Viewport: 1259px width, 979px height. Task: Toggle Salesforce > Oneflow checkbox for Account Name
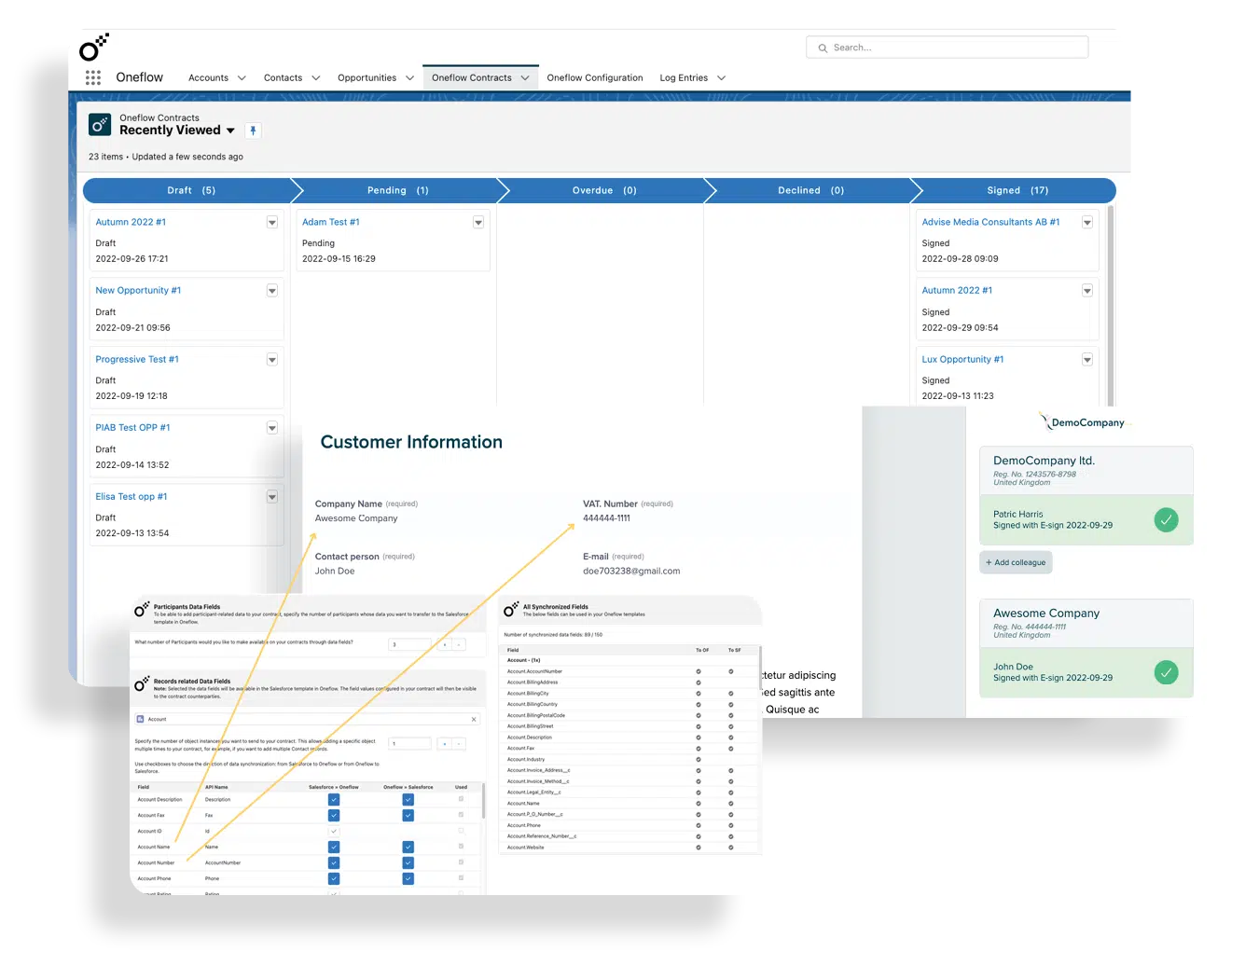[334, 848]
